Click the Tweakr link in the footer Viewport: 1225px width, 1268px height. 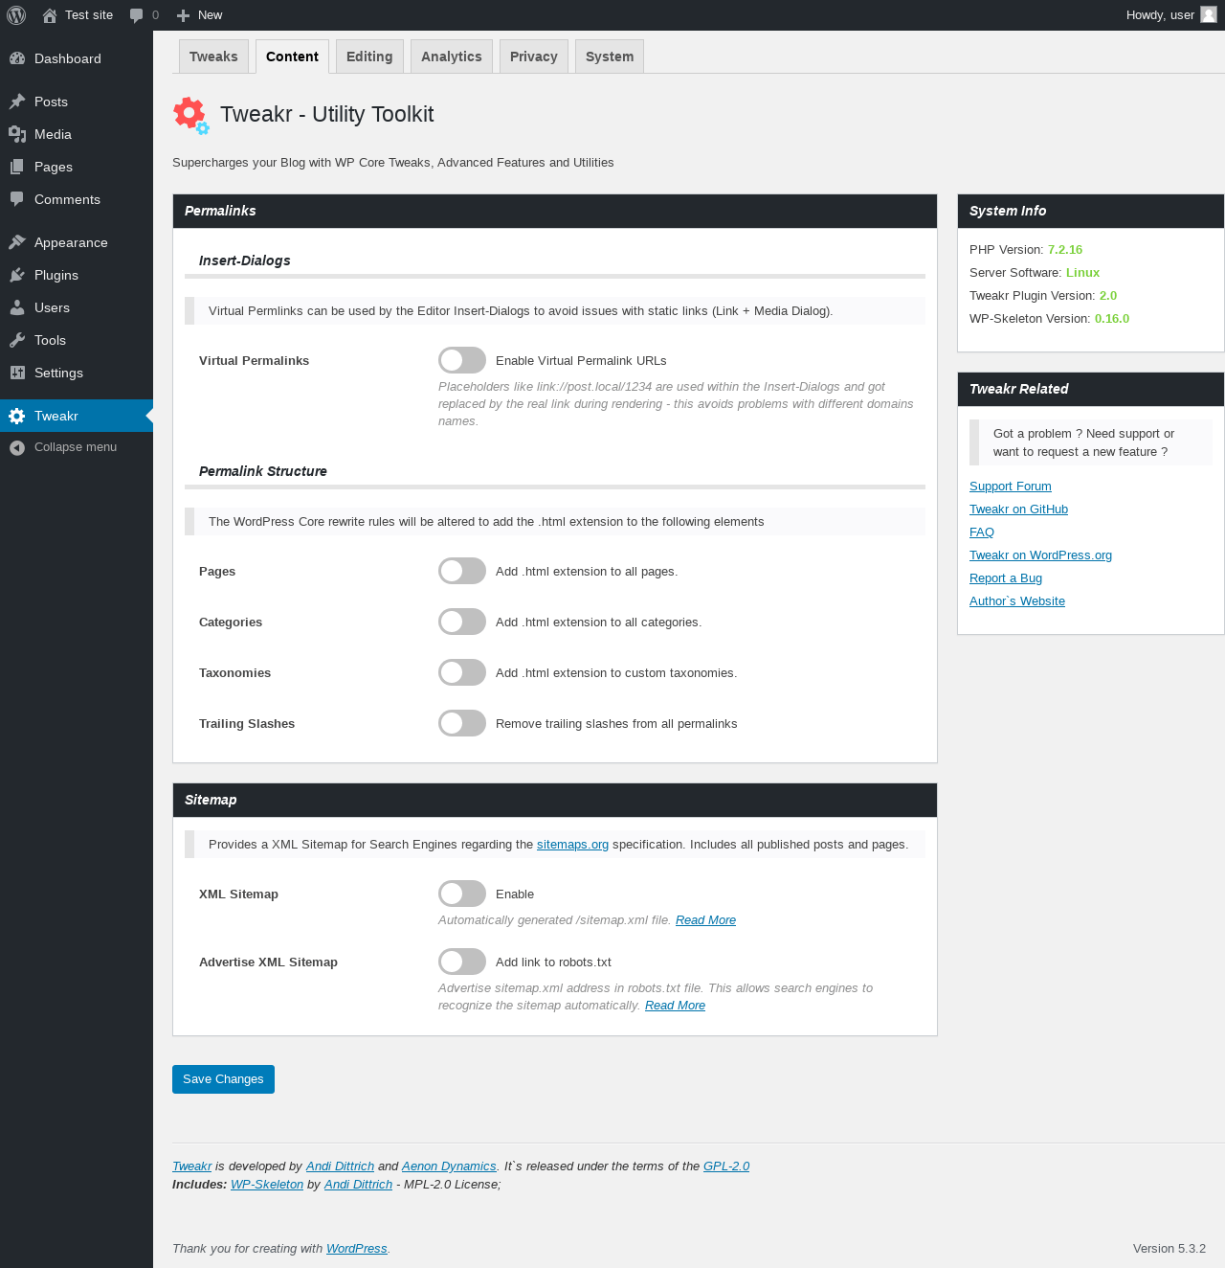click(191, 1166)
